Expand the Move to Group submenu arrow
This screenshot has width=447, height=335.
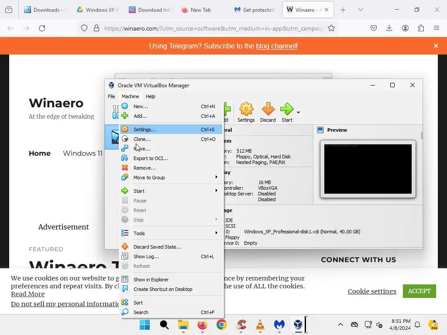pyautogui.click(x=217, y=177)
